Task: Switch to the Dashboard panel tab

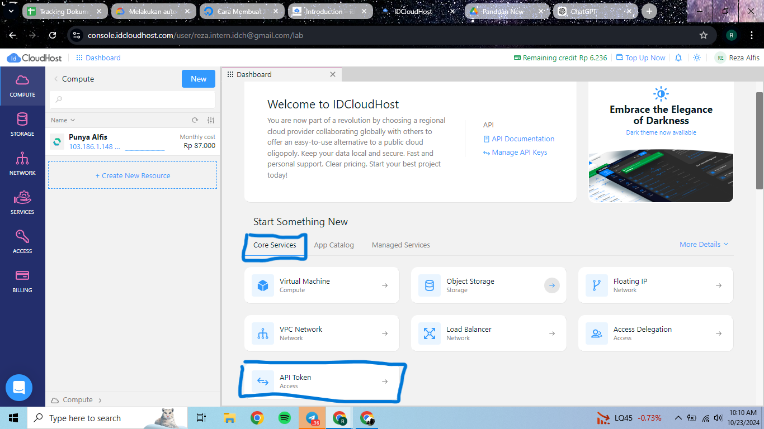Action: point(281,74)
